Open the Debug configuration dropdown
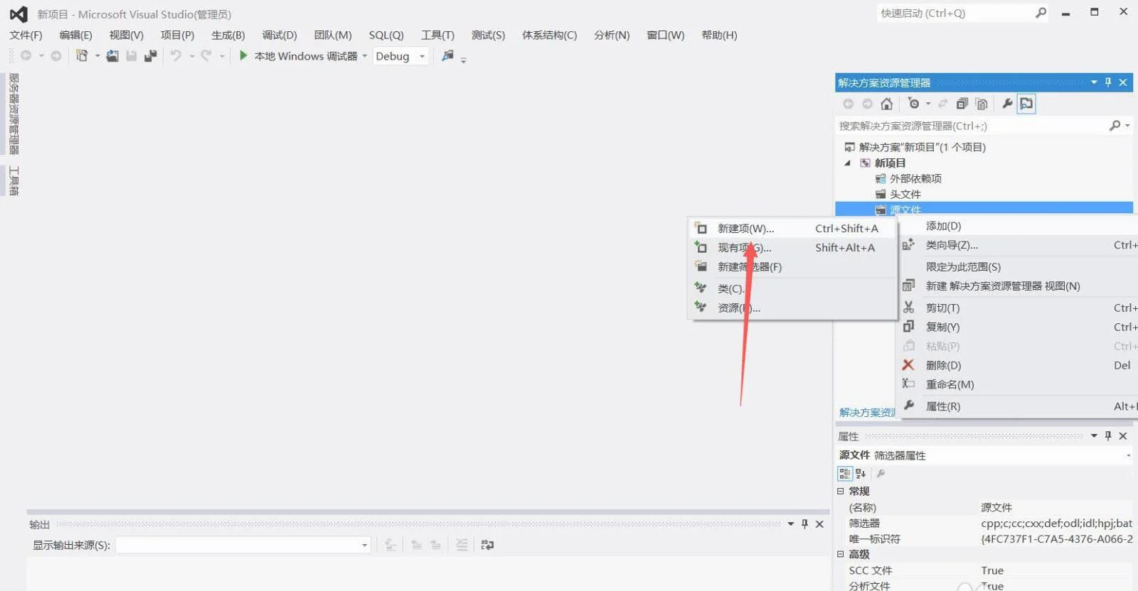Viewport: 1138px width, 591px height. point(422,56)
